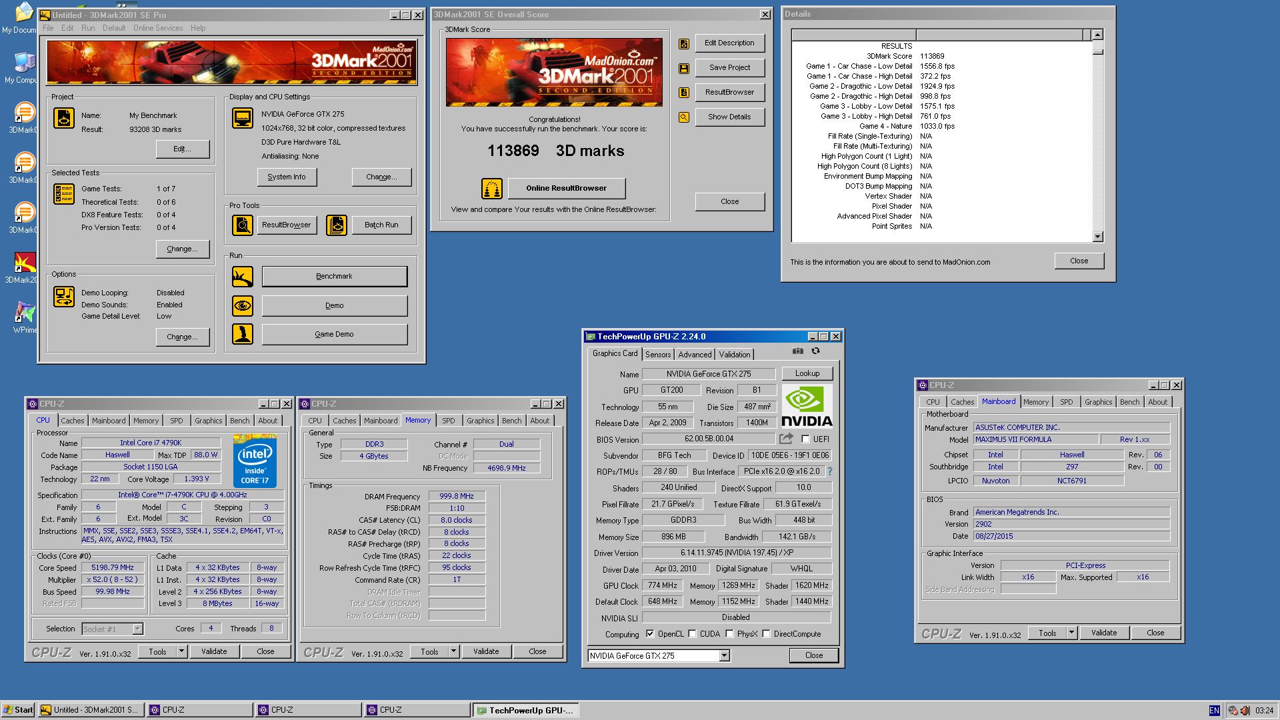Toggle the DirectCompute checkbox in GPU-Z

pyautogui.click(x=766, y=634)
